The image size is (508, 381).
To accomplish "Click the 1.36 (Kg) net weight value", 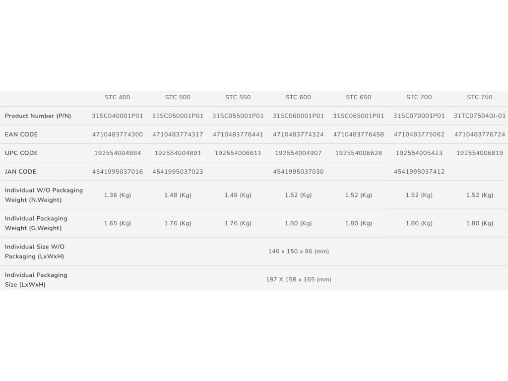I will coord(118,195).
